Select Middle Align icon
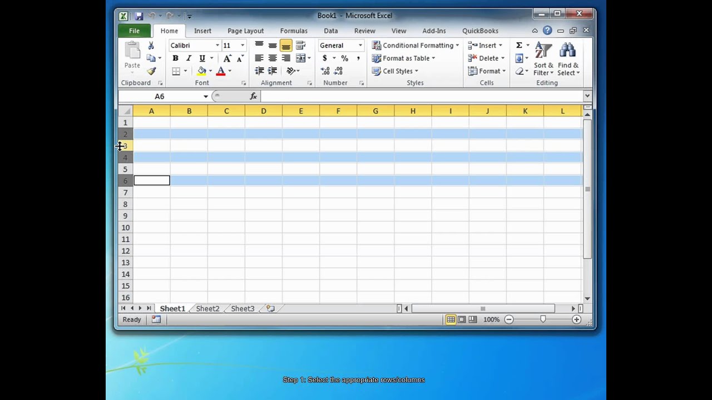 pos(273,46)
